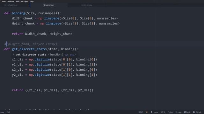Open the Packages menu

click(x=25, y=1)
